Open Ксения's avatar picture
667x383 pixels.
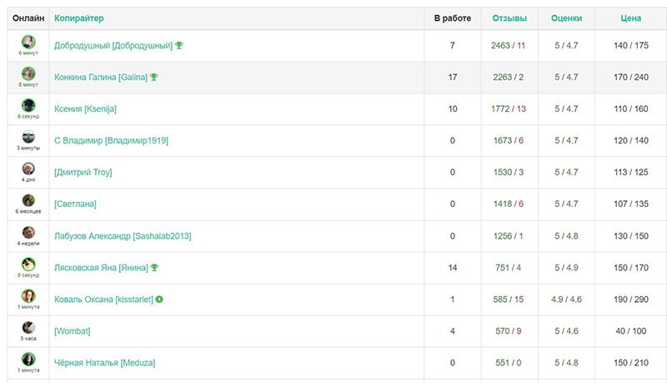[28, 105]
